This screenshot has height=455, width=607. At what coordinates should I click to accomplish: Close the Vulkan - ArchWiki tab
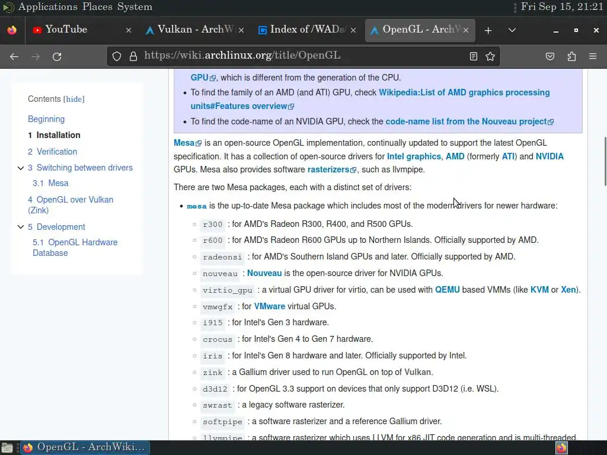(x=241, y=30)
